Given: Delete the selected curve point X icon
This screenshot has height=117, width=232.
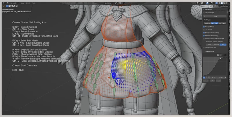Looking at the screenshot, I should (225, 77).
